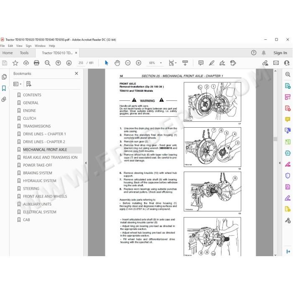Viewport: 293px width, 293px height.
Task: Open the Help menu
Action: point(52,46)
